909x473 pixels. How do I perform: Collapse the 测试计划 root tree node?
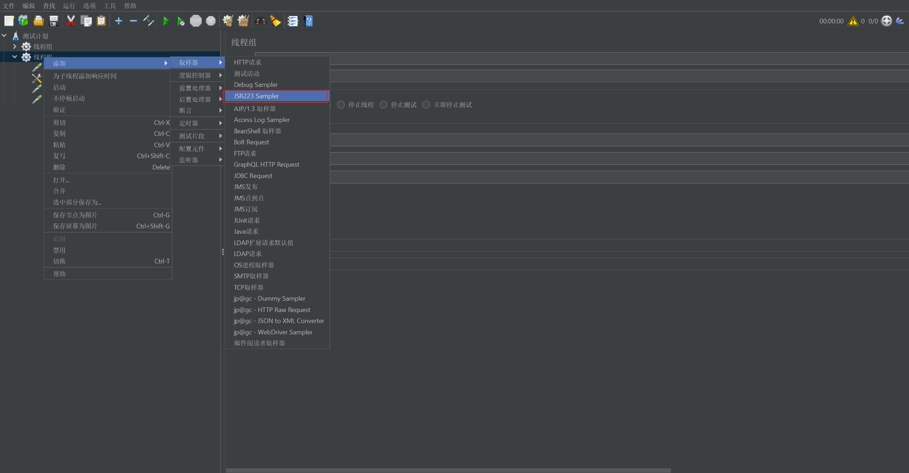[4, 36]
